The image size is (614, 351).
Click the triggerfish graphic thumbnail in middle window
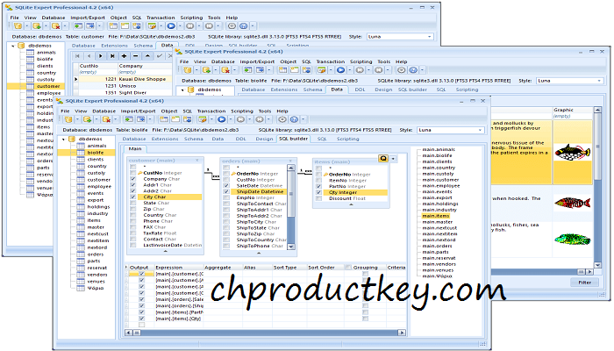point(572,152)
